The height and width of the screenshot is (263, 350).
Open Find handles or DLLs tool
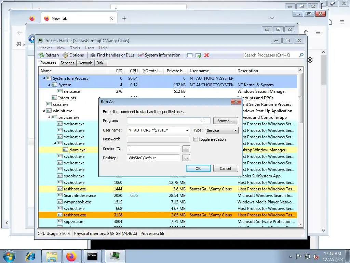click(112, 55)
